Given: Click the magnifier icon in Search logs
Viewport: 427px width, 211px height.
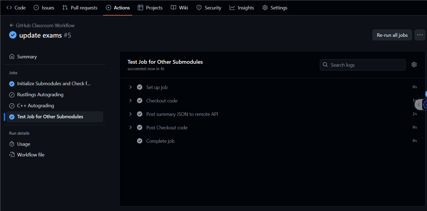Looking at the screenshot, I should [x=325, y=65].
